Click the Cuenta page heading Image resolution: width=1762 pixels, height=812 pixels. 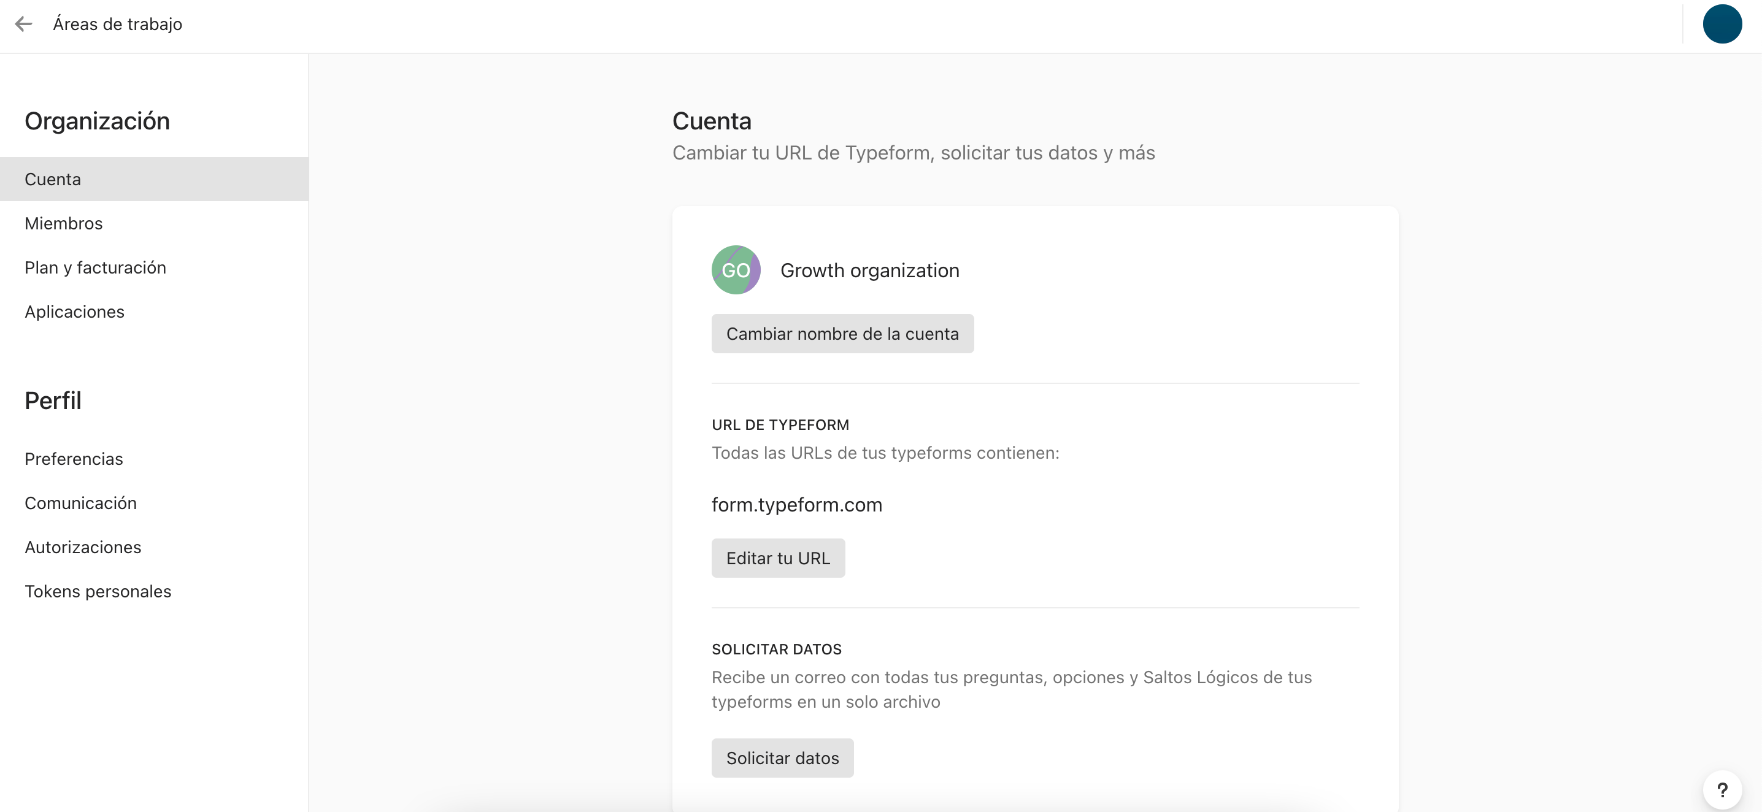(x=712, y=121)
